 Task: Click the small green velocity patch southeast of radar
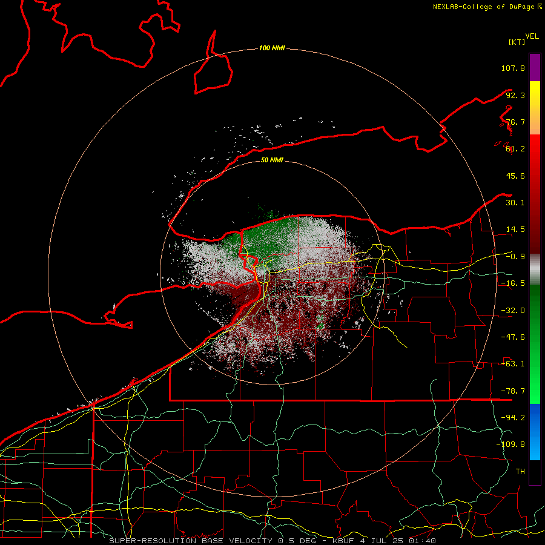pos(320,323)
